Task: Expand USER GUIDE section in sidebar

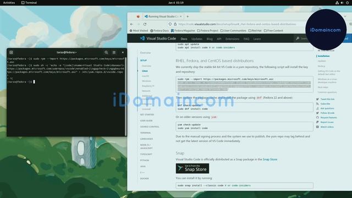Action: tap(146, 121)
